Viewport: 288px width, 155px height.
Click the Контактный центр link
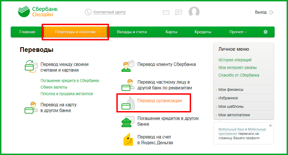110,12
